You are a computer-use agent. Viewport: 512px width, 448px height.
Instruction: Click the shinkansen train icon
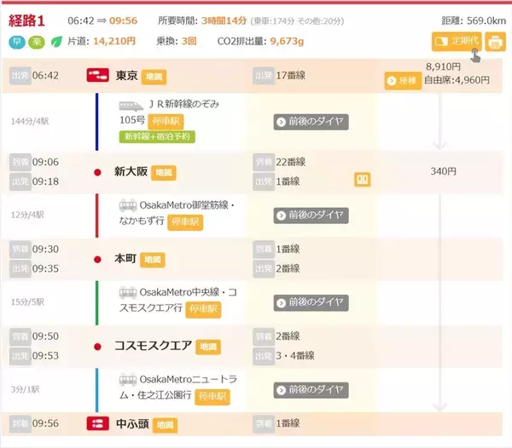(131, 106)
